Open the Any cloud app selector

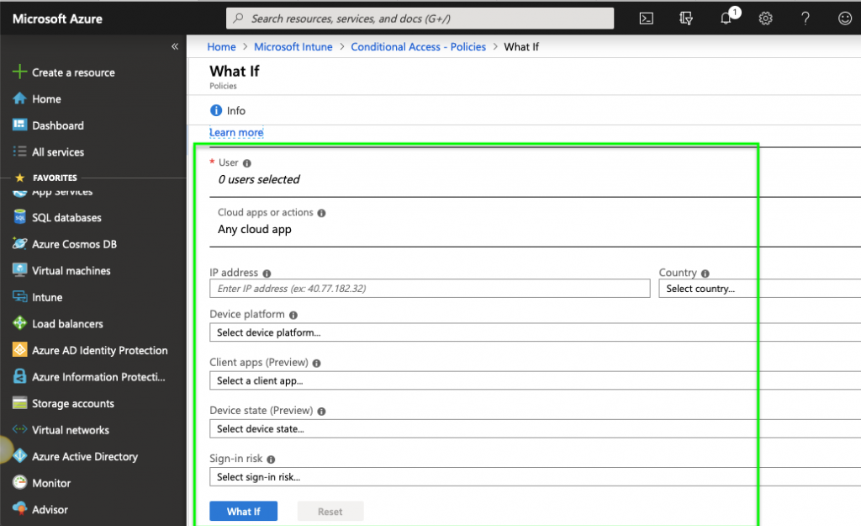[255, 229]
